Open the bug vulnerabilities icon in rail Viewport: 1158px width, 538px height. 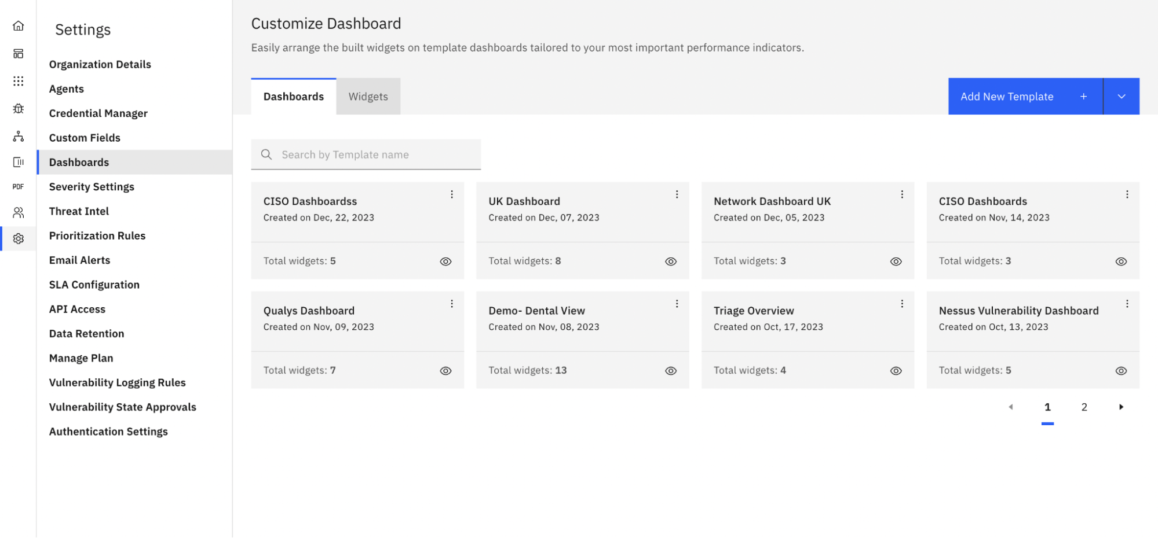19,109
